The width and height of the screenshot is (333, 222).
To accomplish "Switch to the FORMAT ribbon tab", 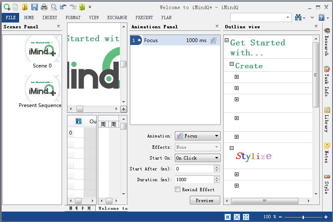I will pos(73,17).
